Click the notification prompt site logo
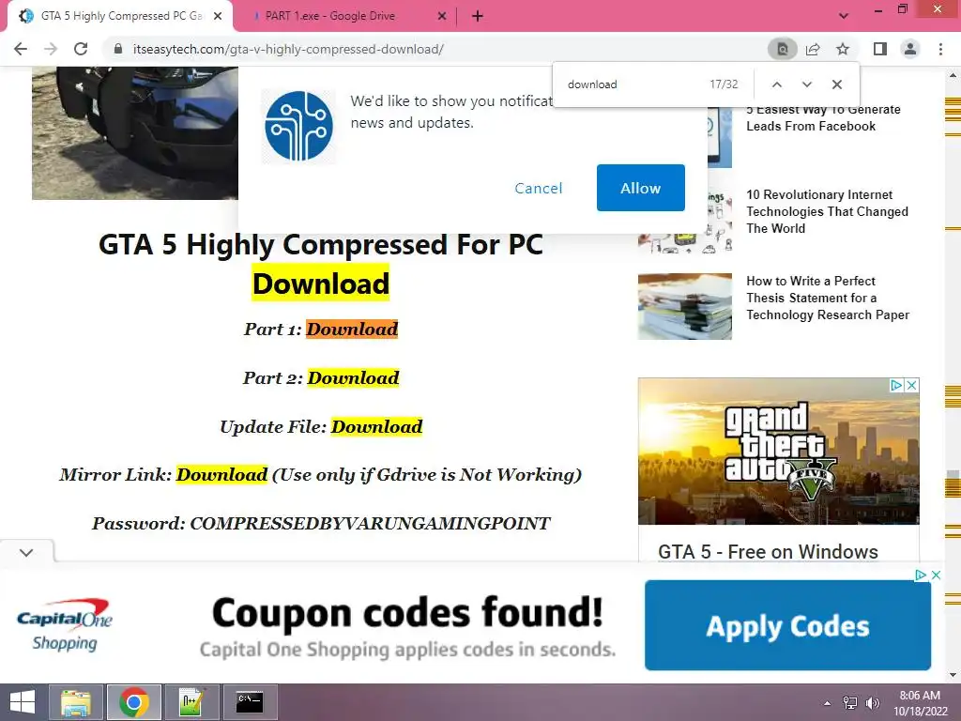This screenshot has width=961, height=721. (x=298, y=127)
